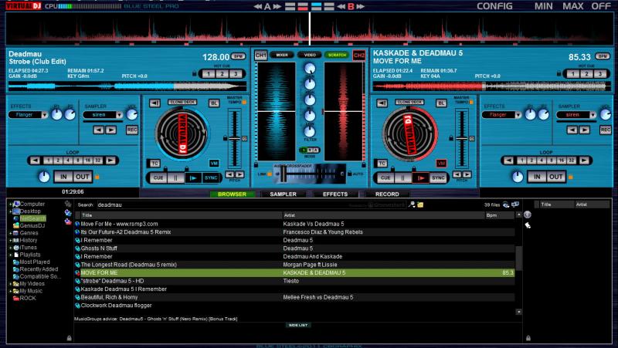Screen dimensions: 618x348
Task: Toggle BL beatlock on left deck
Action: 214,103
